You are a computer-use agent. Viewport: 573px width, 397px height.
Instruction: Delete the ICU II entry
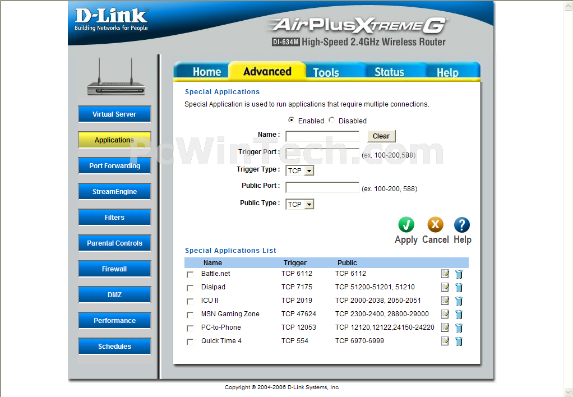coord(459,301)
